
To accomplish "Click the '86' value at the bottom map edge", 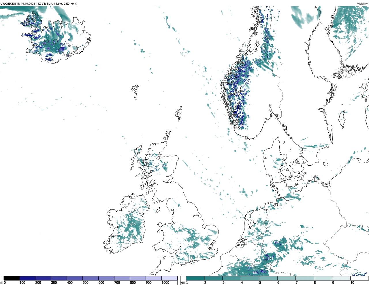I will coord(255,273).
